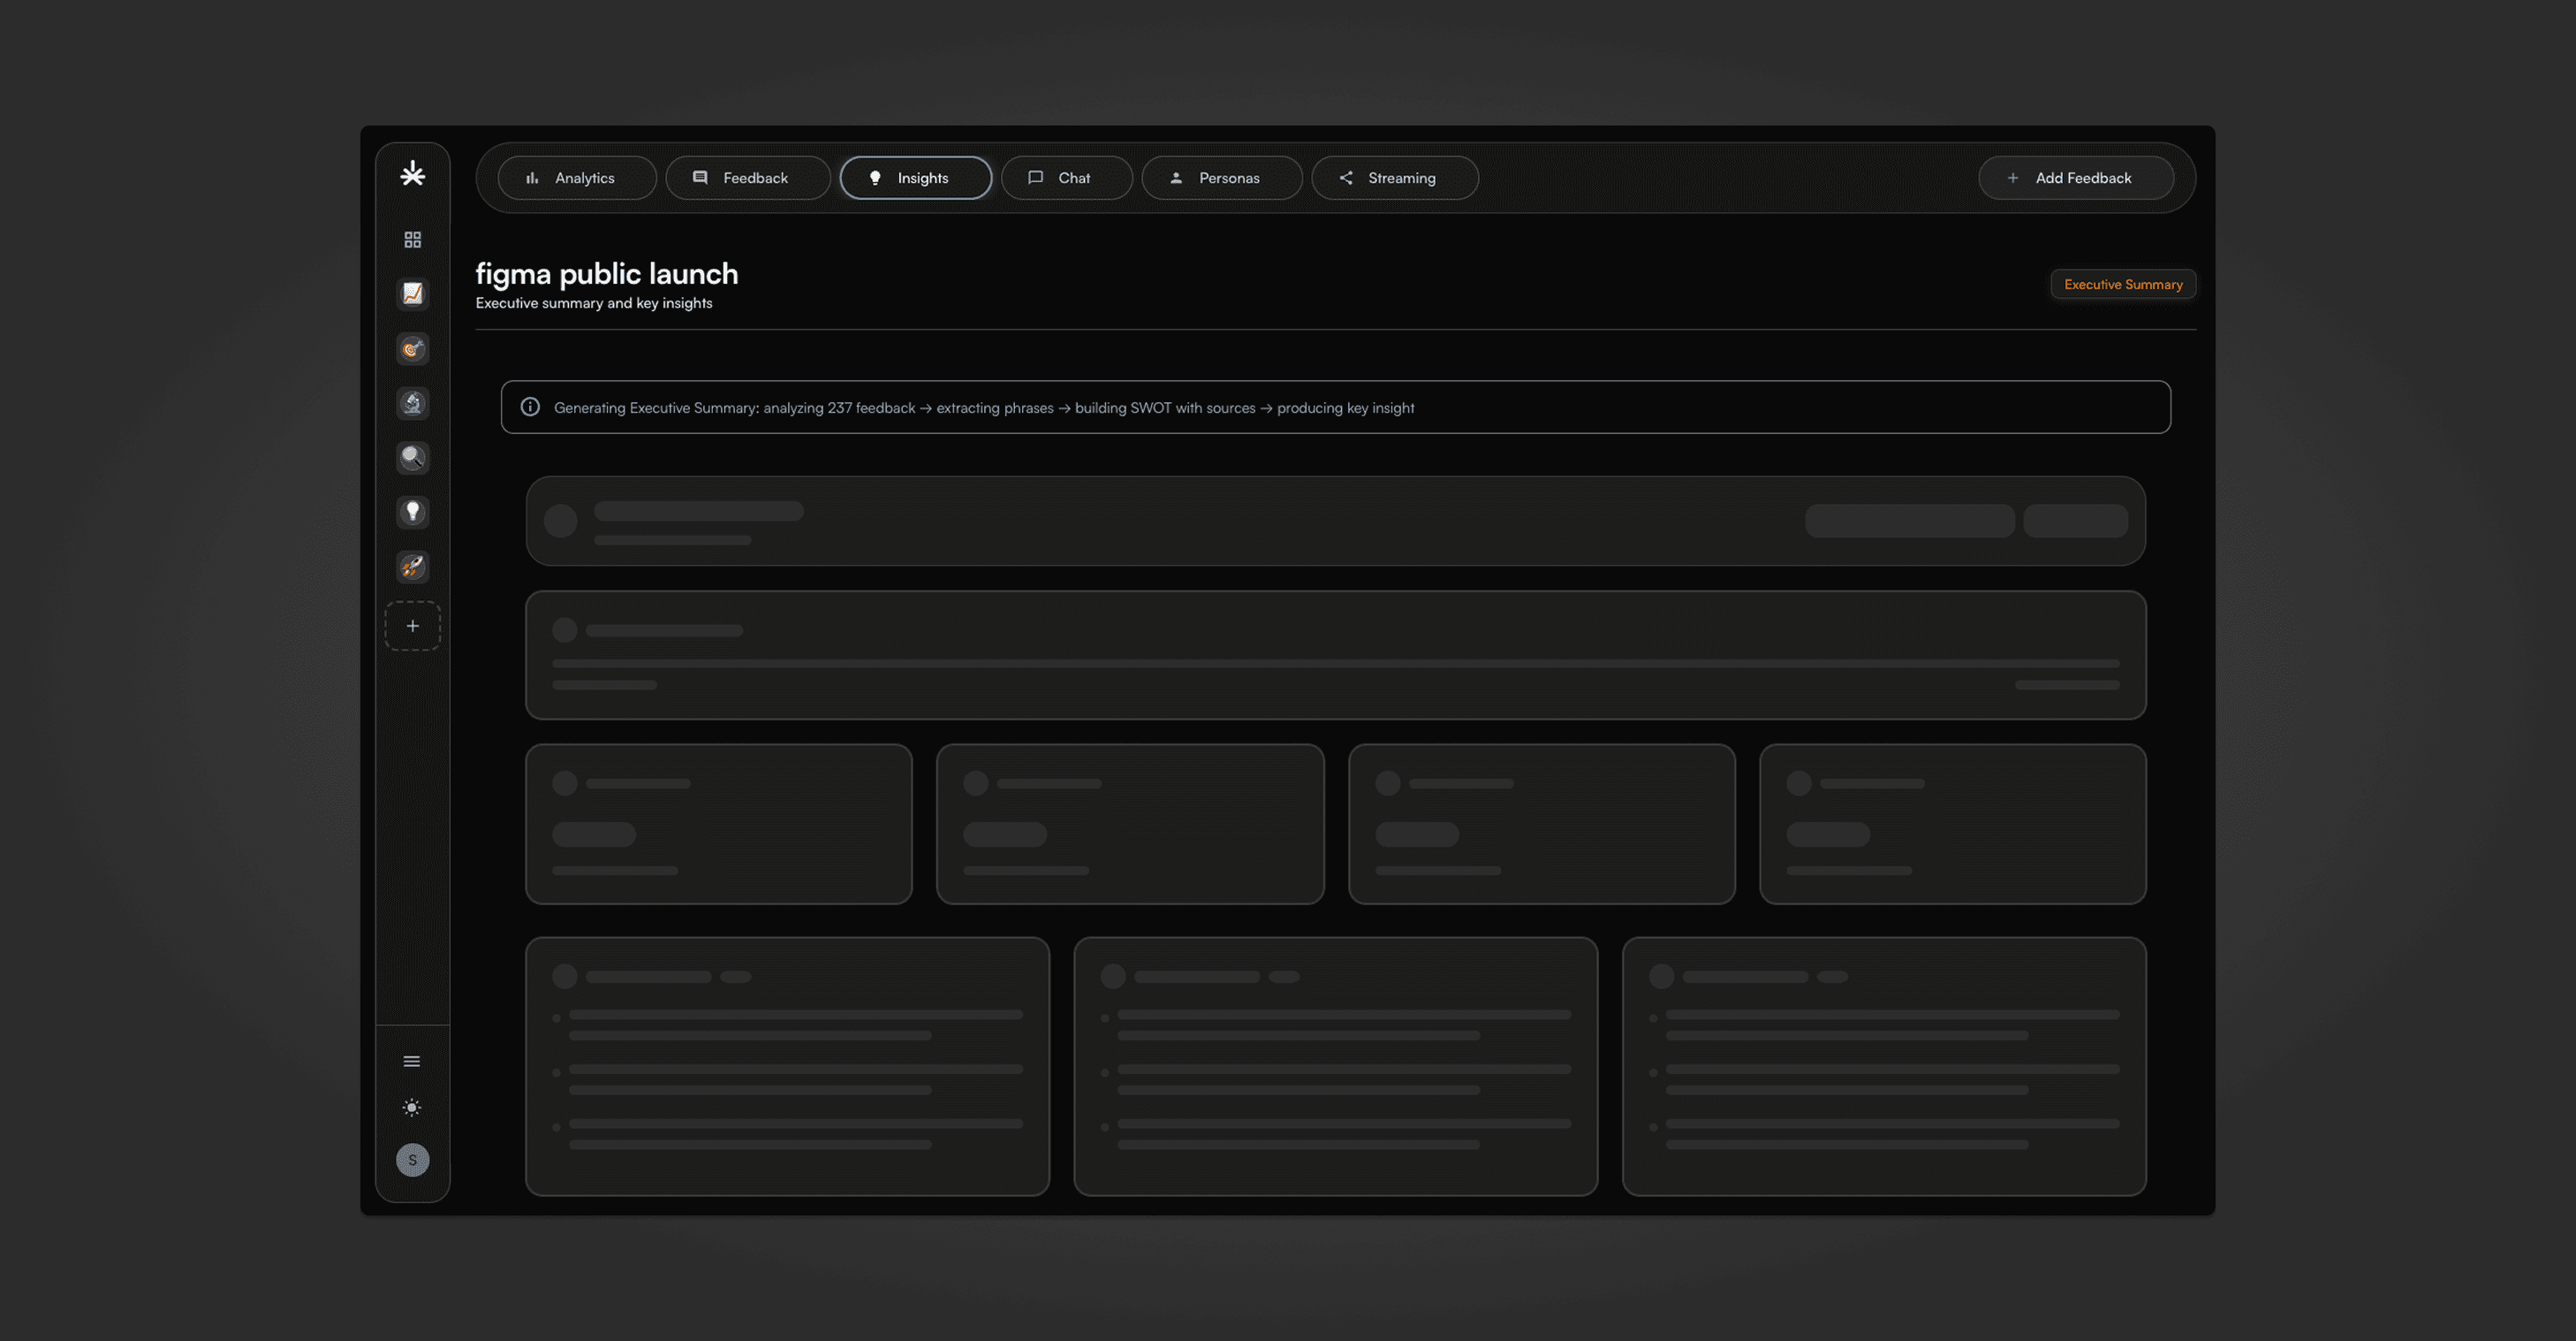Image resolution: width=2576 pixels, height=1341 pixels.
Task: Click the asterisk logo in sidebar
Action: (412, 174)
